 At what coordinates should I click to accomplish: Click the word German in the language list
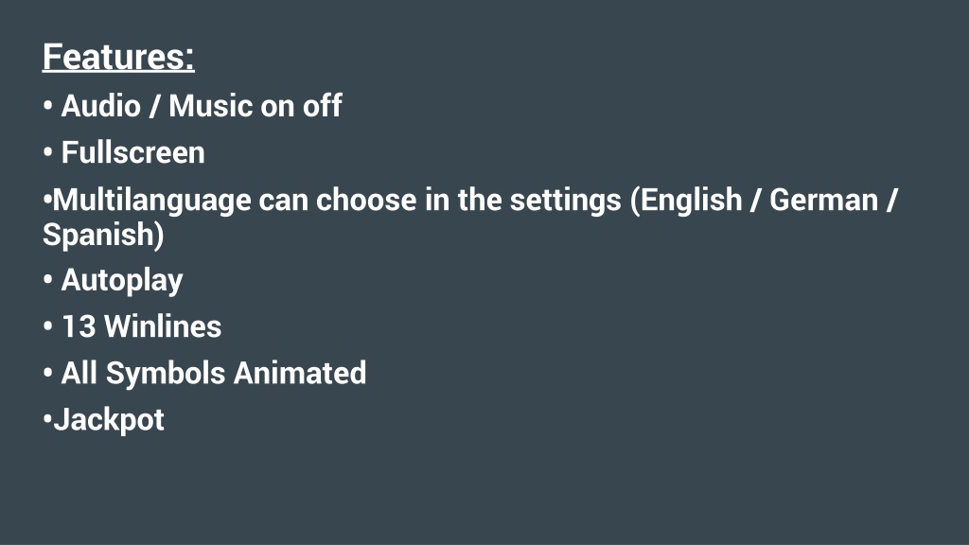click(824, 201)
